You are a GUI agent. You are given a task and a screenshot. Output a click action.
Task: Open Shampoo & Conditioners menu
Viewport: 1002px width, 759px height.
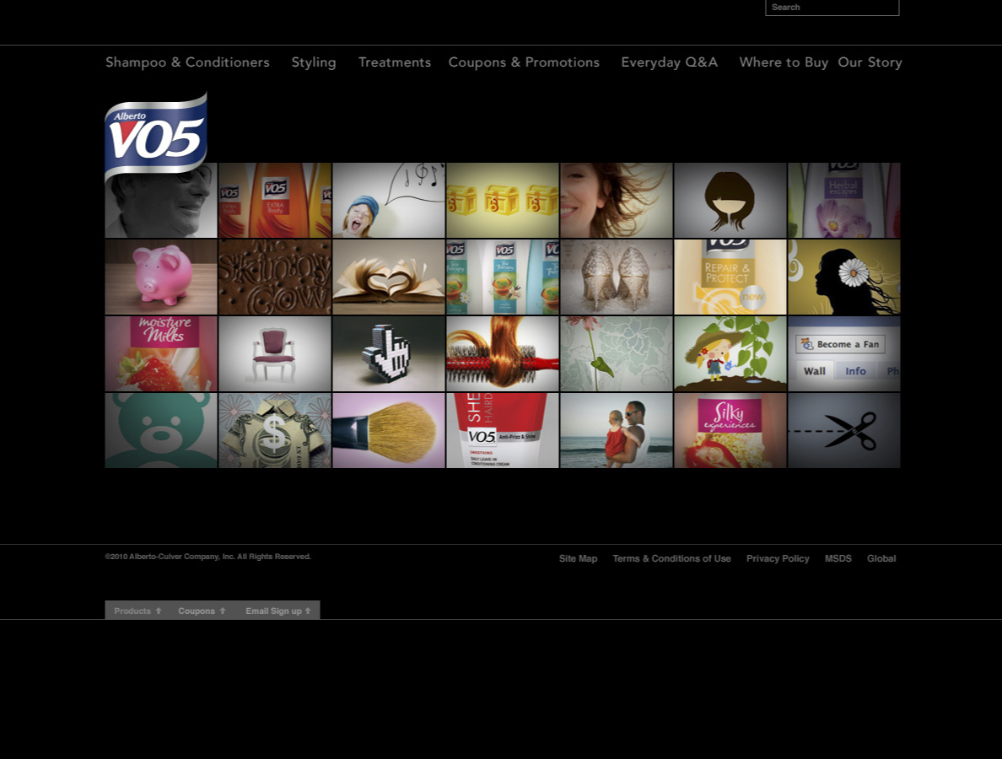pos(187,62)
